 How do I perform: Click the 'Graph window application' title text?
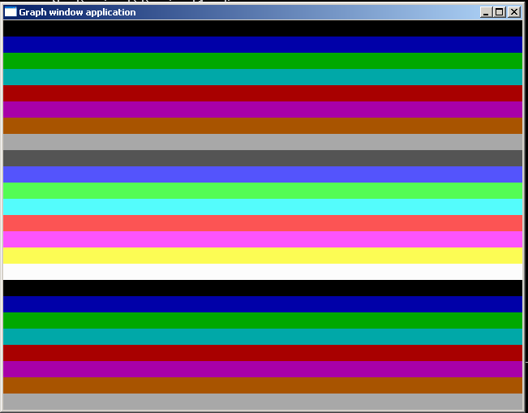[77, 12]
